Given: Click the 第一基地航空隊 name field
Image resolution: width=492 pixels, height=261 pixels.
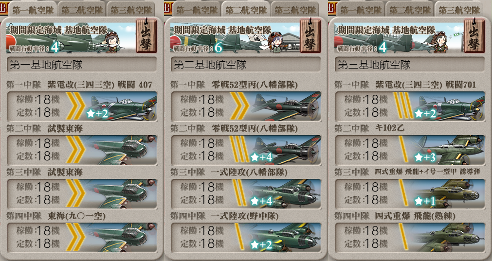Looking at the screenshot, I should (x=82, y=65).
